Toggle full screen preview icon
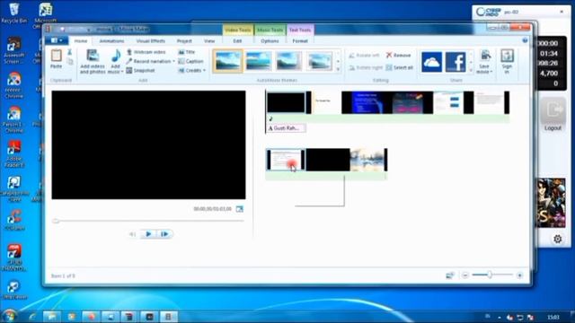Screen dimensions: 575x323 [240, 209]
